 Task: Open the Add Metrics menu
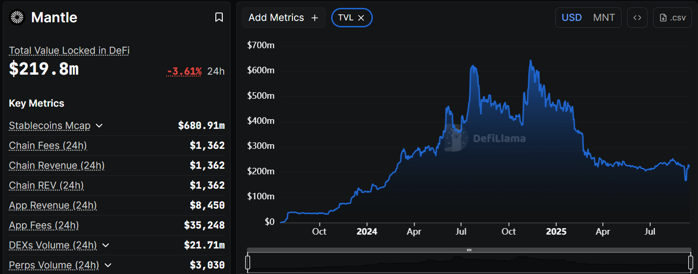[283, 18]
